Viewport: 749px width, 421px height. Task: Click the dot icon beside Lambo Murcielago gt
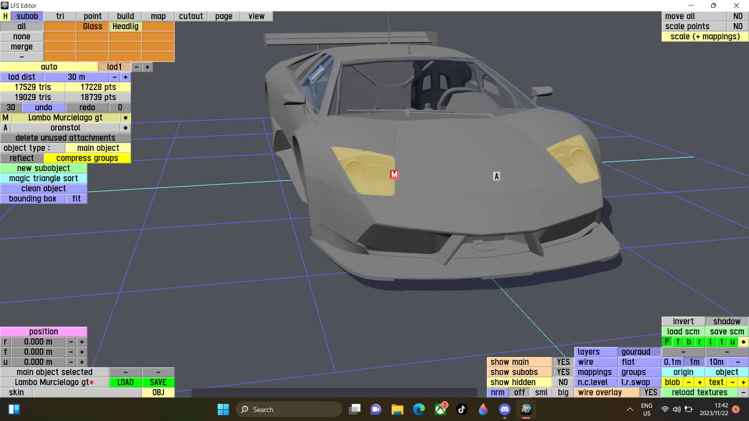point(125,118)
